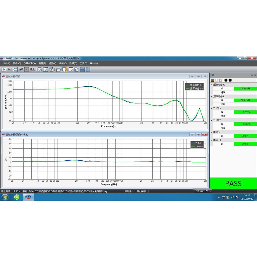Screen dimensions: 257x257
Task: Toggle pin on the 耳机 results panel
Action: coord(252,75)
